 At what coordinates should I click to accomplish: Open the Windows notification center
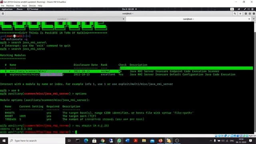pos(251,140)
